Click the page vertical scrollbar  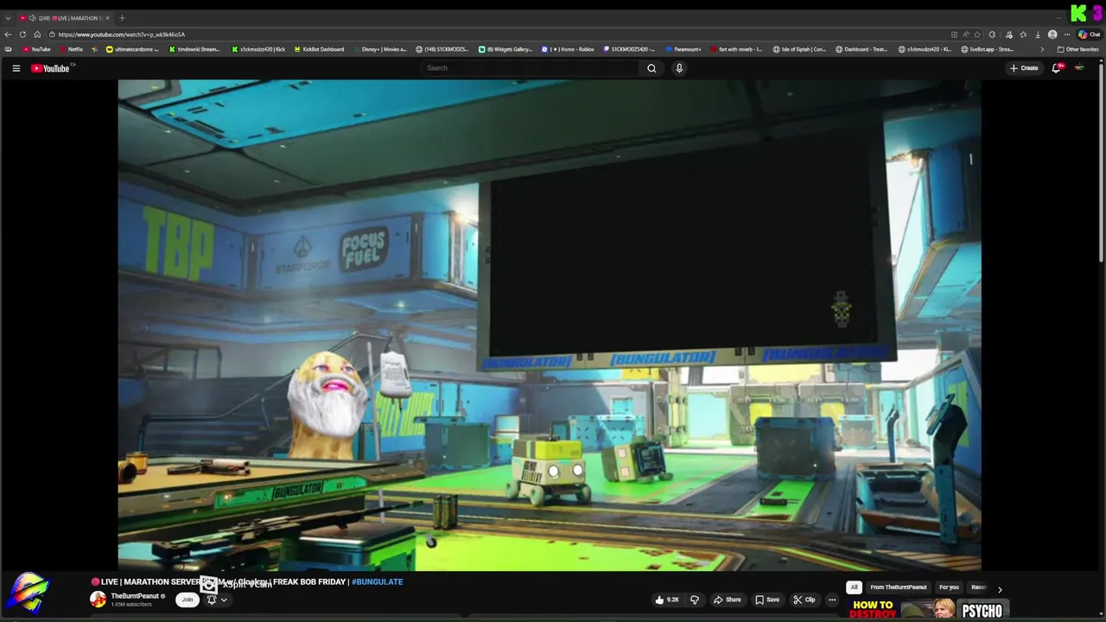(x=1102, y=162)
